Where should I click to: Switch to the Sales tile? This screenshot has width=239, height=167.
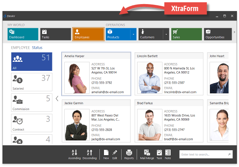[x=187, y=34]
